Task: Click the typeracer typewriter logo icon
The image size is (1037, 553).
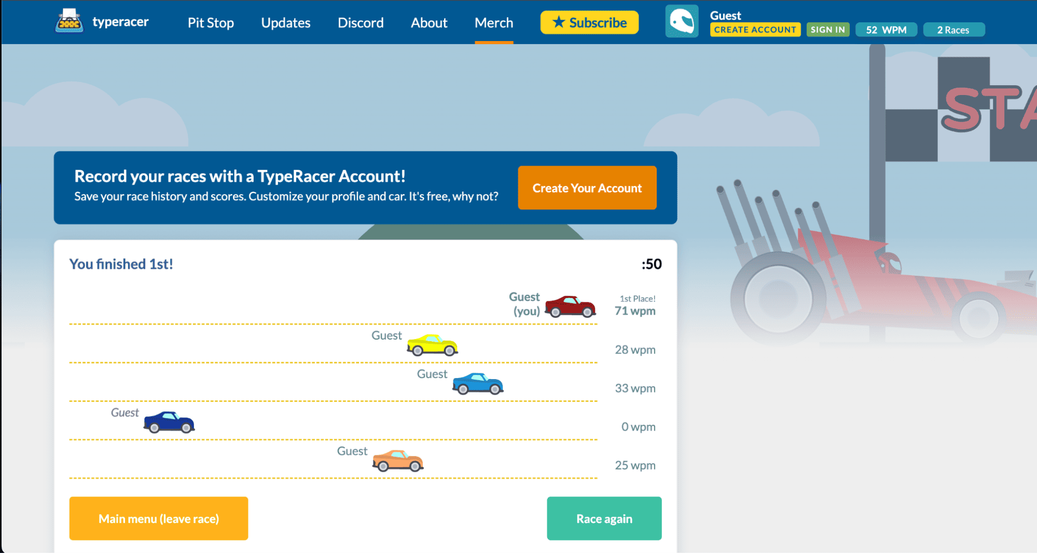Action: tap(69, 21)
